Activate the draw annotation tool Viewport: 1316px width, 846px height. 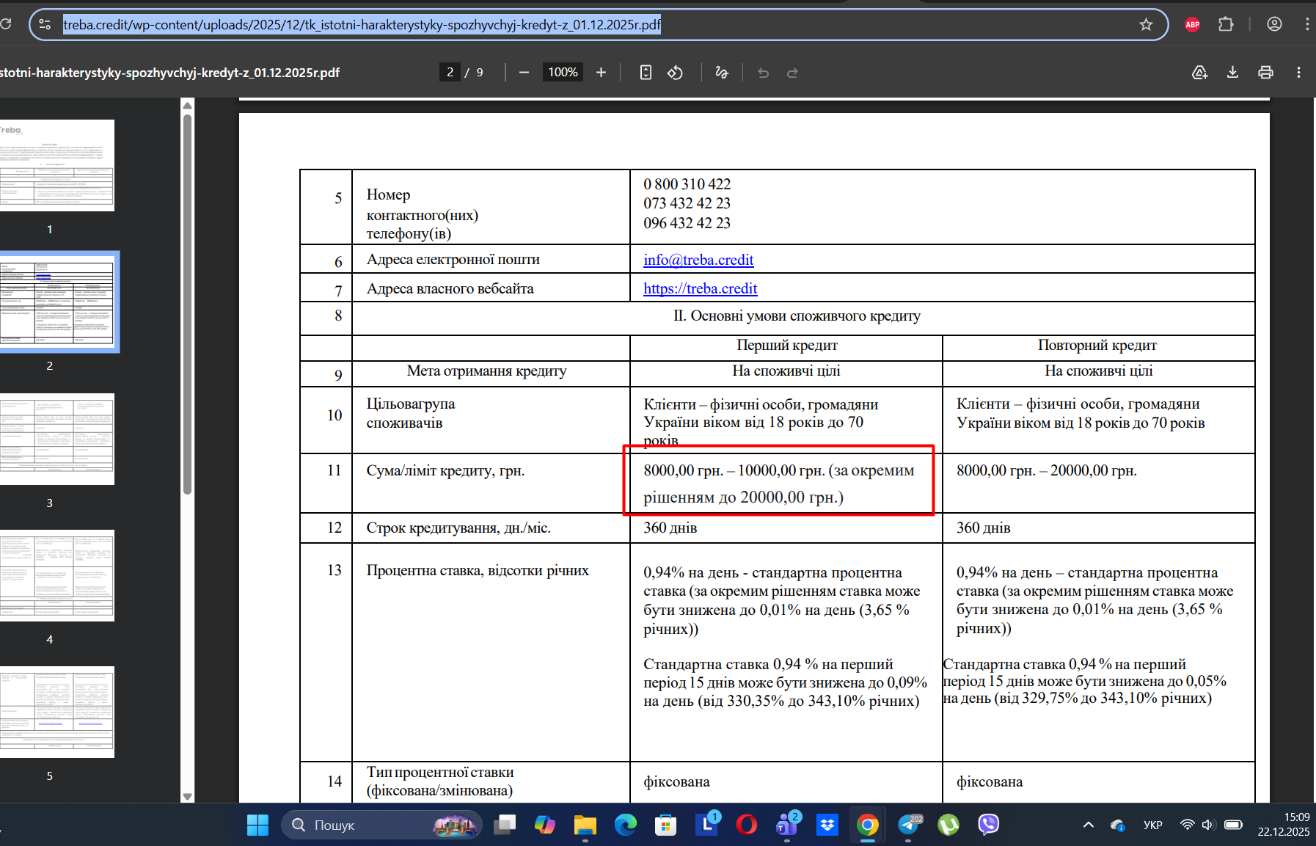722,72
